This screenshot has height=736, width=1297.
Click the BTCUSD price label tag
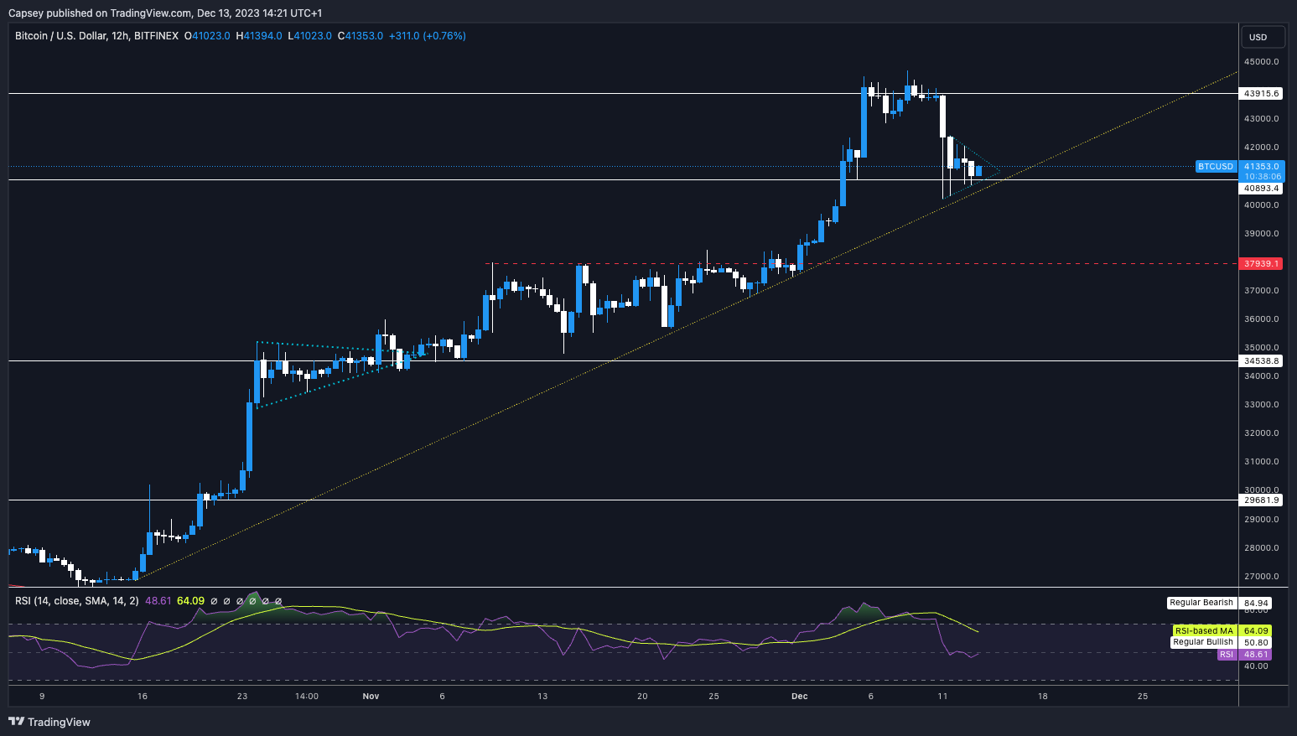1215,167
